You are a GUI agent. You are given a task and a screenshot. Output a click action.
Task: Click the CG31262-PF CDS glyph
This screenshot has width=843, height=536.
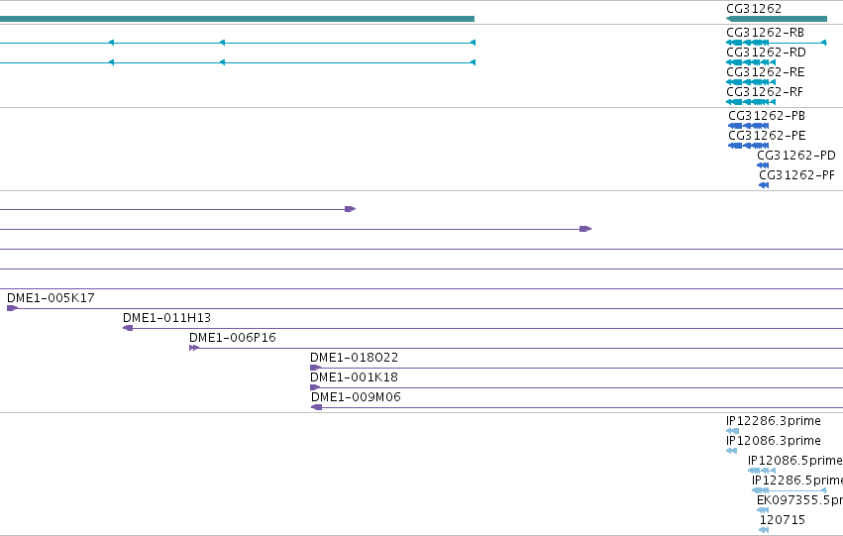[x=764, y=185]
